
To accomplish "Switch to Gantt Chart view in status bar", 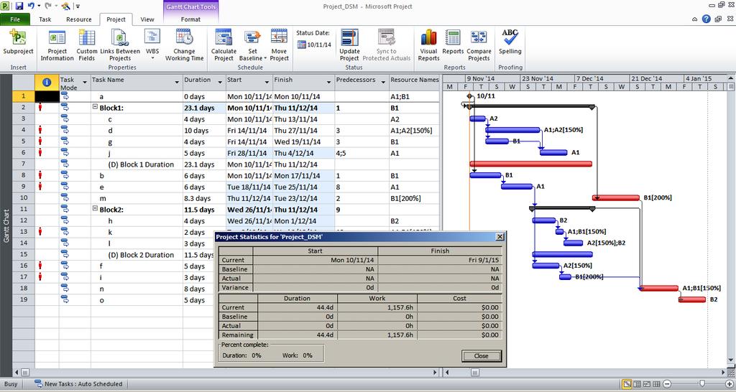I will pyautogui.click(x=627, y=384).
